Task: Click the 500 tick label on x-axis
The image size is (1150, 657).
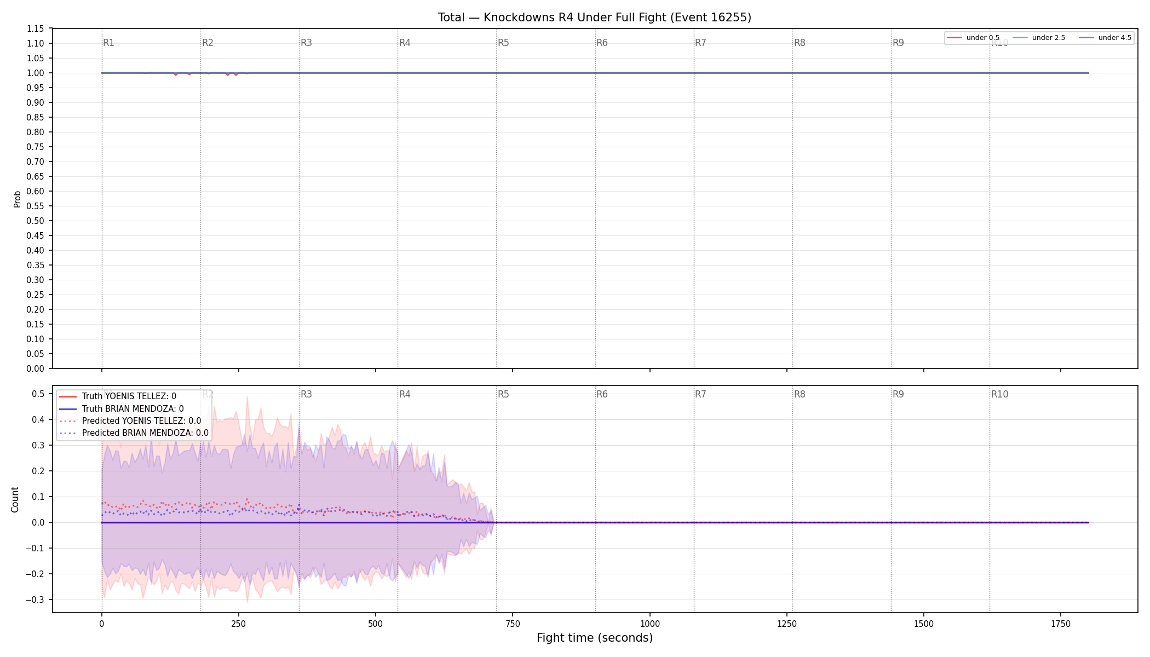Action: (376, 624)
